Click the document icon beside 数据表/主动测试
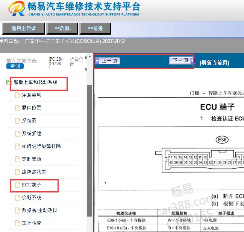244x232 pixels. tap(18, 211)
